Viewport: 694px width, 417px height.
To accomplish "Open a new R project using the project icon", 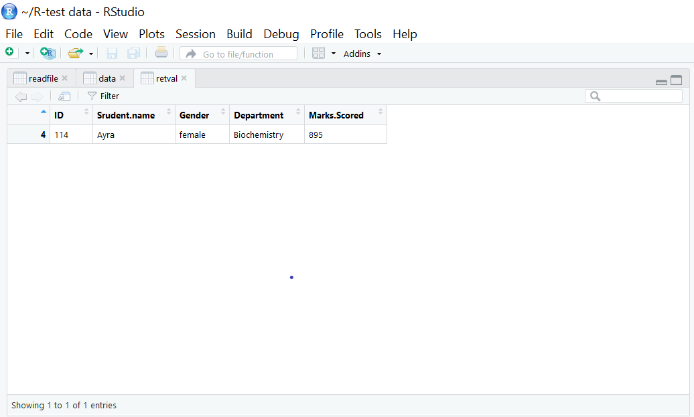I will pos(48,53).
